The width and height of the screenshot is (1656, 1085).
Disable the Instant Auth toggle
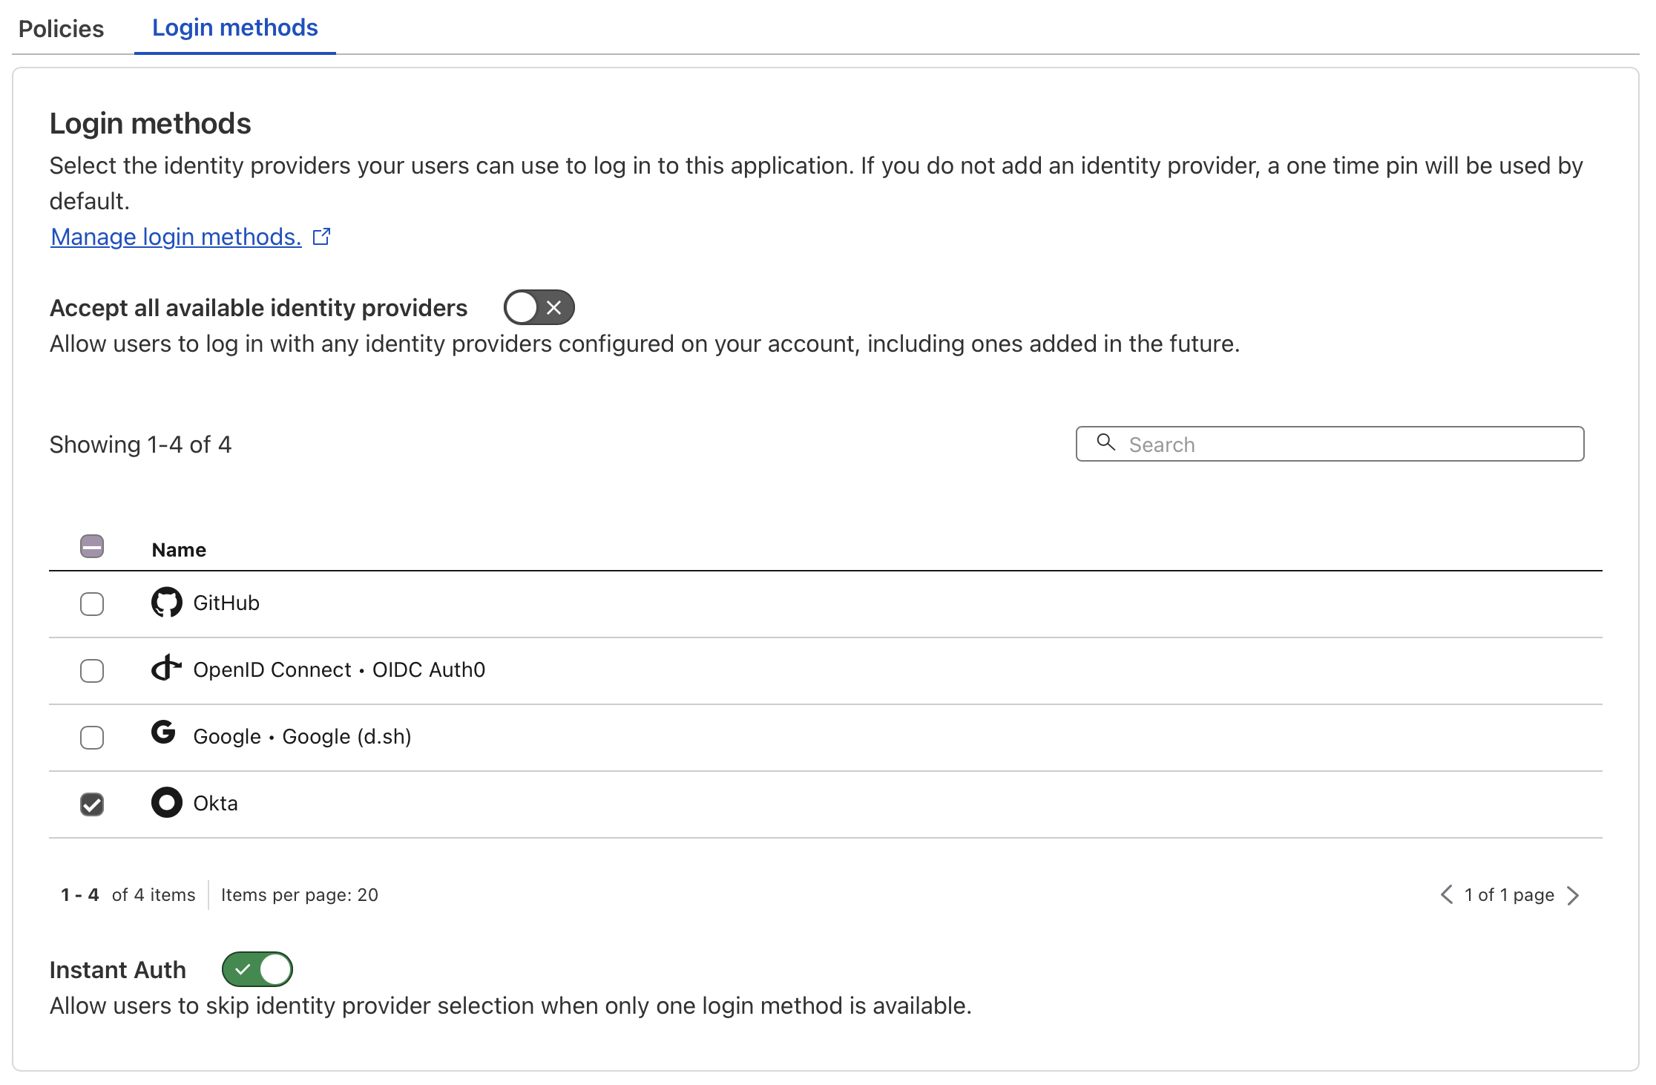[x=257, y=968]
